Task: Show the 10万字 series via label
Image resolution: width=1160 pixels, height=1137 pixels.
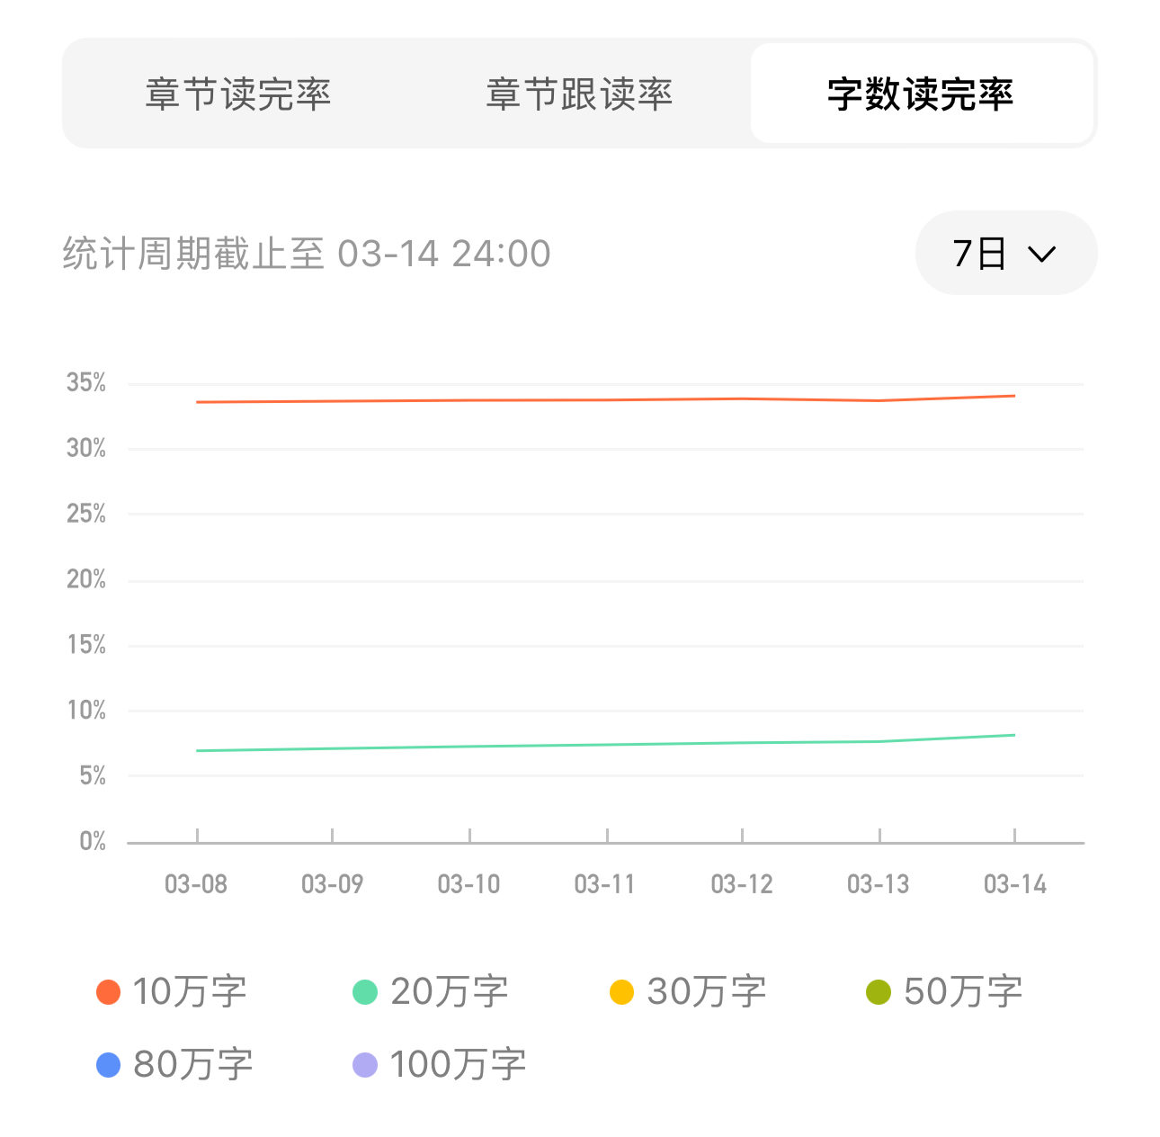Action: pos(190,992)
